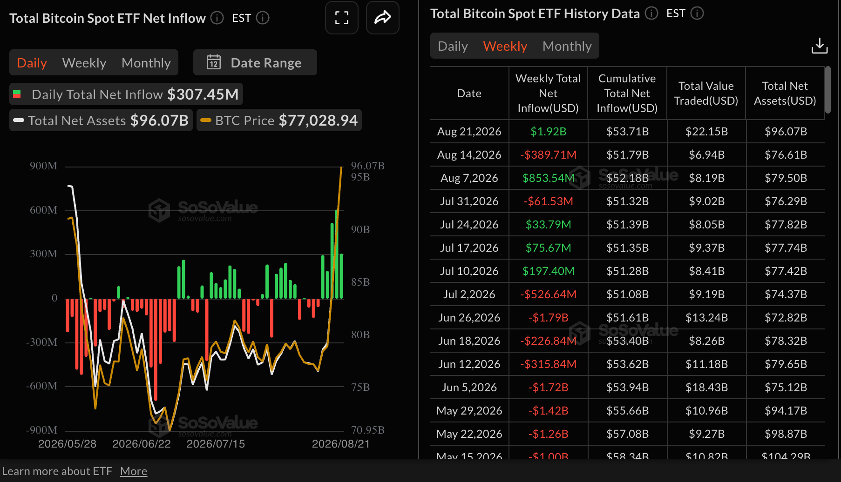Select the May 29,2026 date cell
The image size is (841, 482).
tap(469, 411)
